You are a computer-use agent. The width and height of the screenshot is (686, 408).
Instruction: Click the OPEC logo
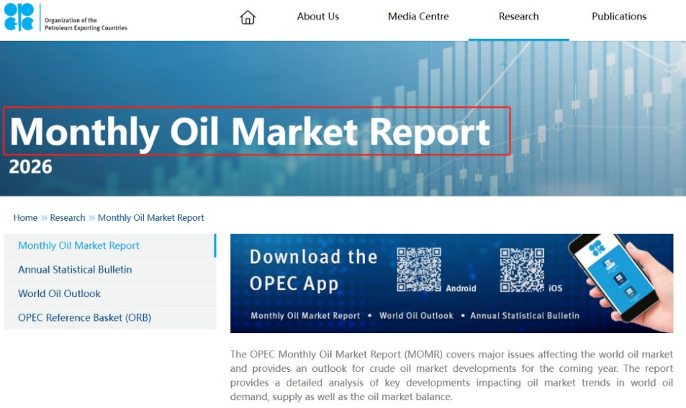19,17
